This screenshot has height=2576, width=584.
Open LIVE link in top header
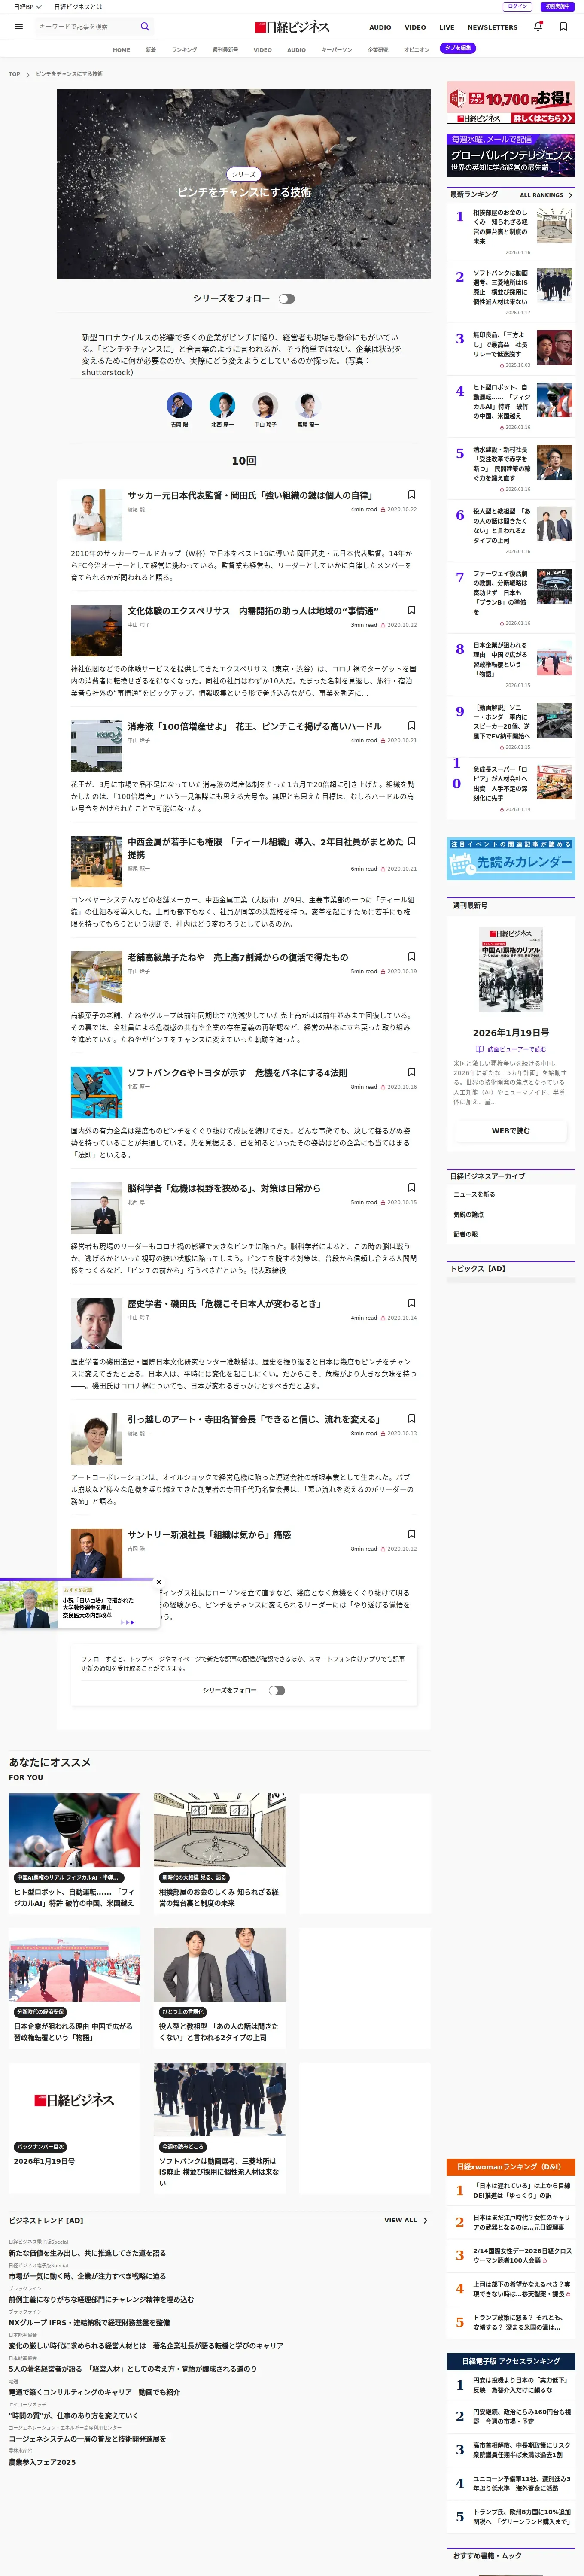click(447, 27)
